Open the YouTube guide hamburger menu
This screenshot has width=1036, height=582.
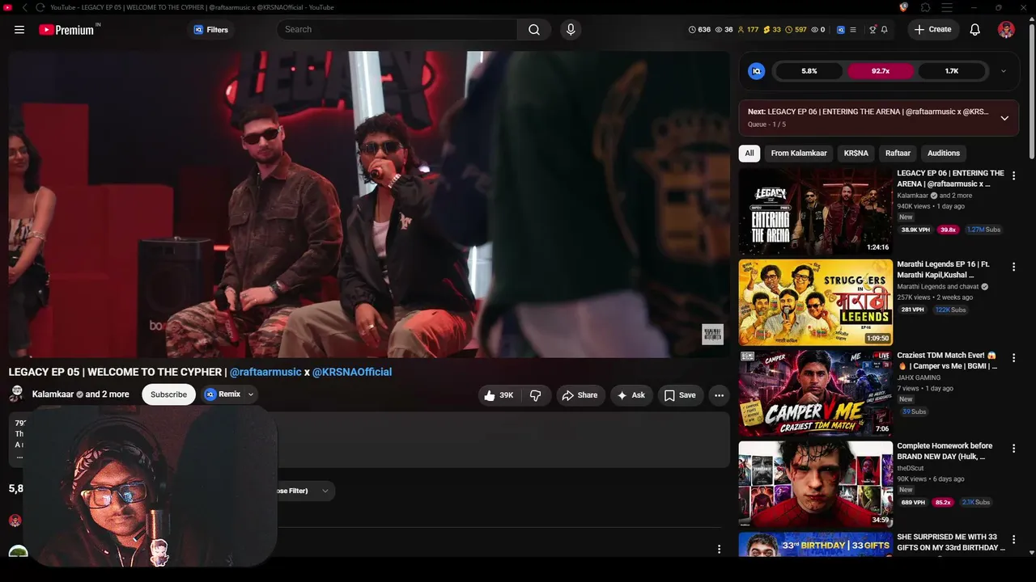(x=19, y=30)
